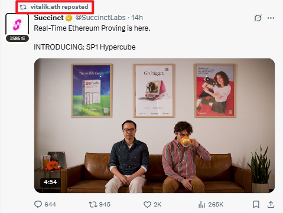
Task: Click the share upload icon
Action: 271,204
